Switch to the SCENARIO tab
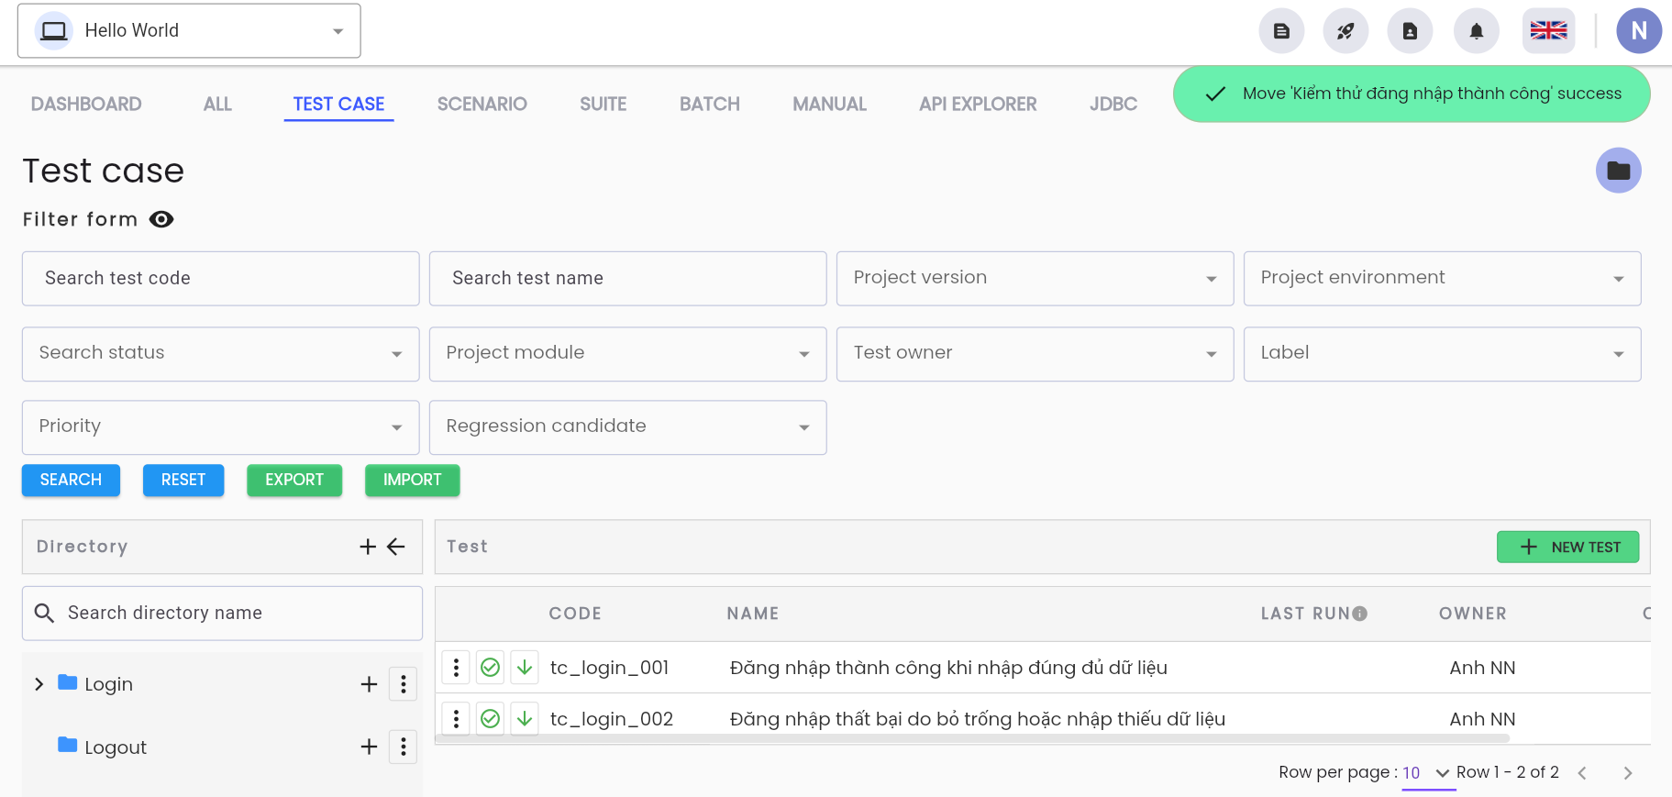The image size is (1672, 797). (482, 105)
